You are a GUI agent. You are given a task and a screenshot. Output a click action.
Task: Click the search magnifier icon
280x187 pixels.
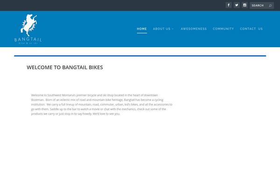pos(270,6)
